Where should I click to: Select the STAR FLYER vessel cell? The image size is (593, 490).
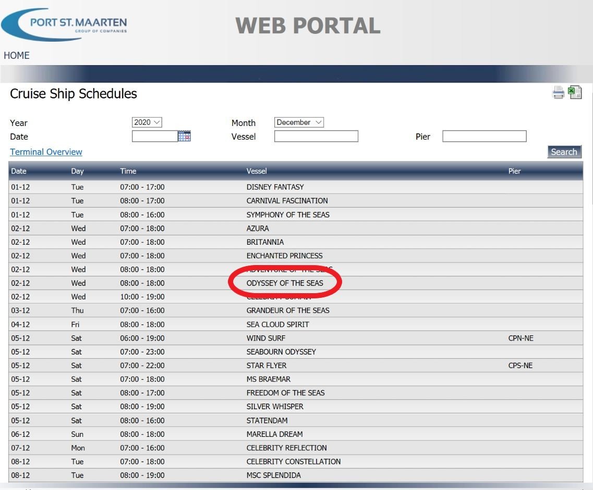pos(266,366)
